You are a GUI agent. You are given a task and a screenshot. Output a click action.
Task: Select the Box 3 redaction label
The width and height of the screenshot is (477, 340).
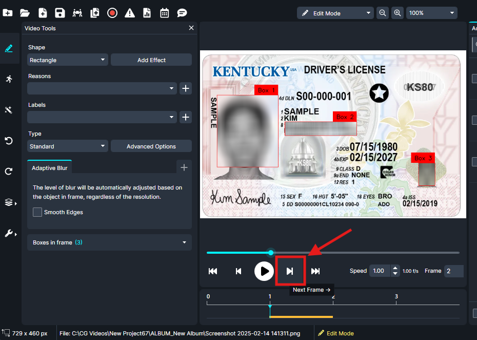pos(423,158)
